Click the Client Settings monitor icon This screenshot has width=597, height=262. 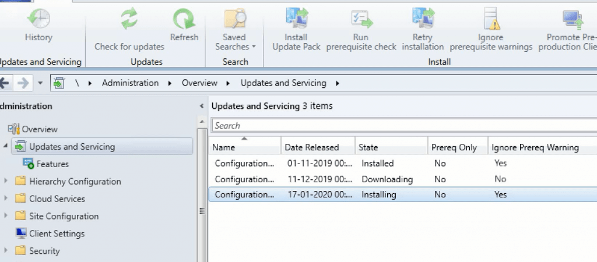click(20, 233)
